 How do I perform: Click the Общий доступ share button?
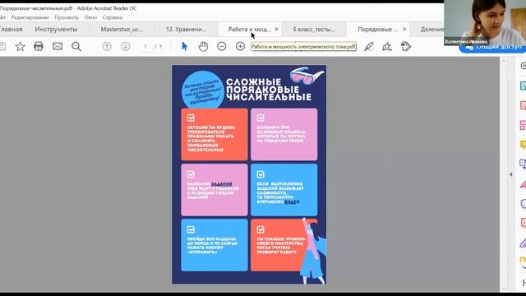tap(492, 48)
